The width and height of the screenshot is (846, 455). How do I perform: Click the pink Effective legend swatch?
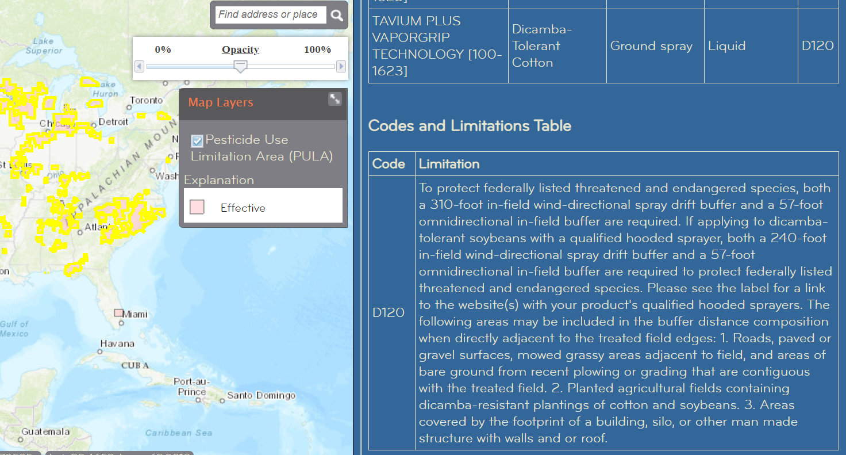(197, 208)
